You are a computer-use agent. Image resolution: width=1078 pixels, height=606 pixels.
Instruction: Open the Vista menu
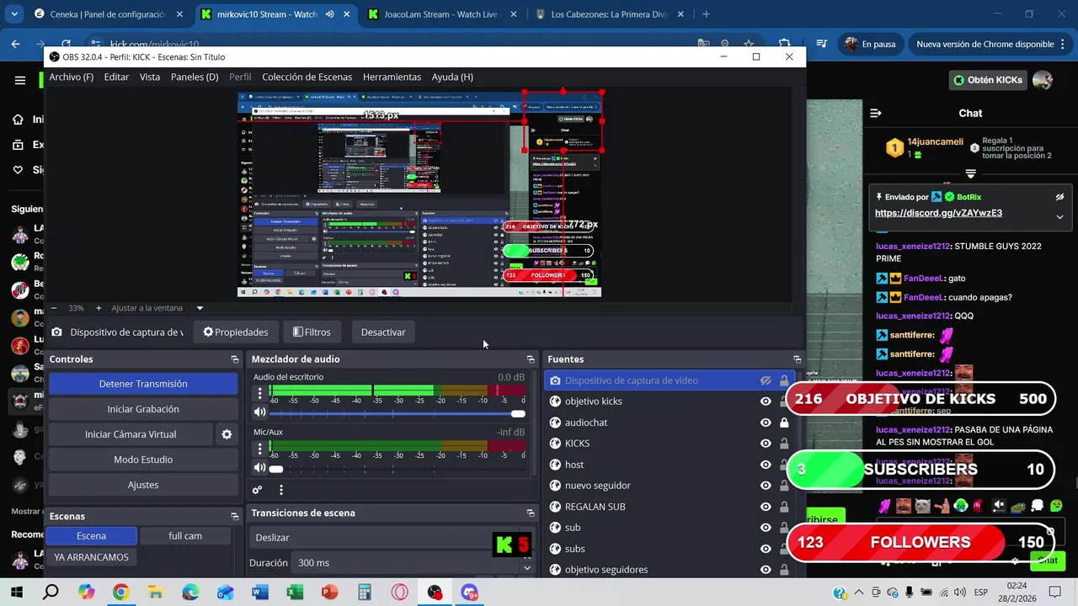150,77
